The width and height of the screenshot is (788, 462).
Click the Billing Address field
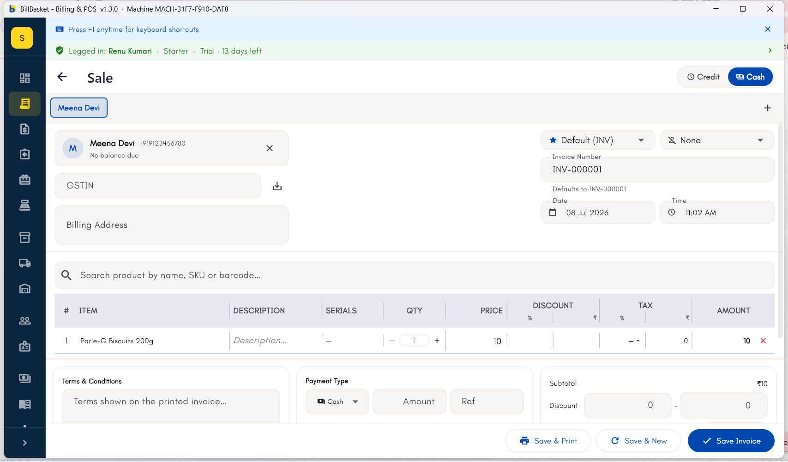coord(172,225)
